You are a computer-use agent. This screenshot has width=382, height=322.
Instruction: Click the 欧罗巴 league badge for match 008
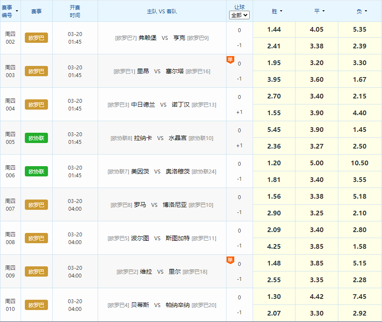pos(36,238)
